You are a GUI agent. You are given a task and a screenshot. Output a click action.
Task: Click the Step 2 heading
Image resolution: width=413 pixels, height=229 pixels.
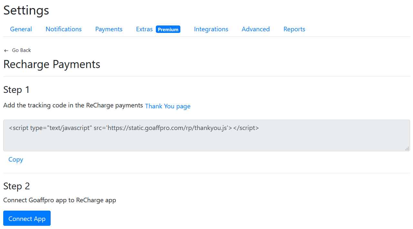coord(16,186)
